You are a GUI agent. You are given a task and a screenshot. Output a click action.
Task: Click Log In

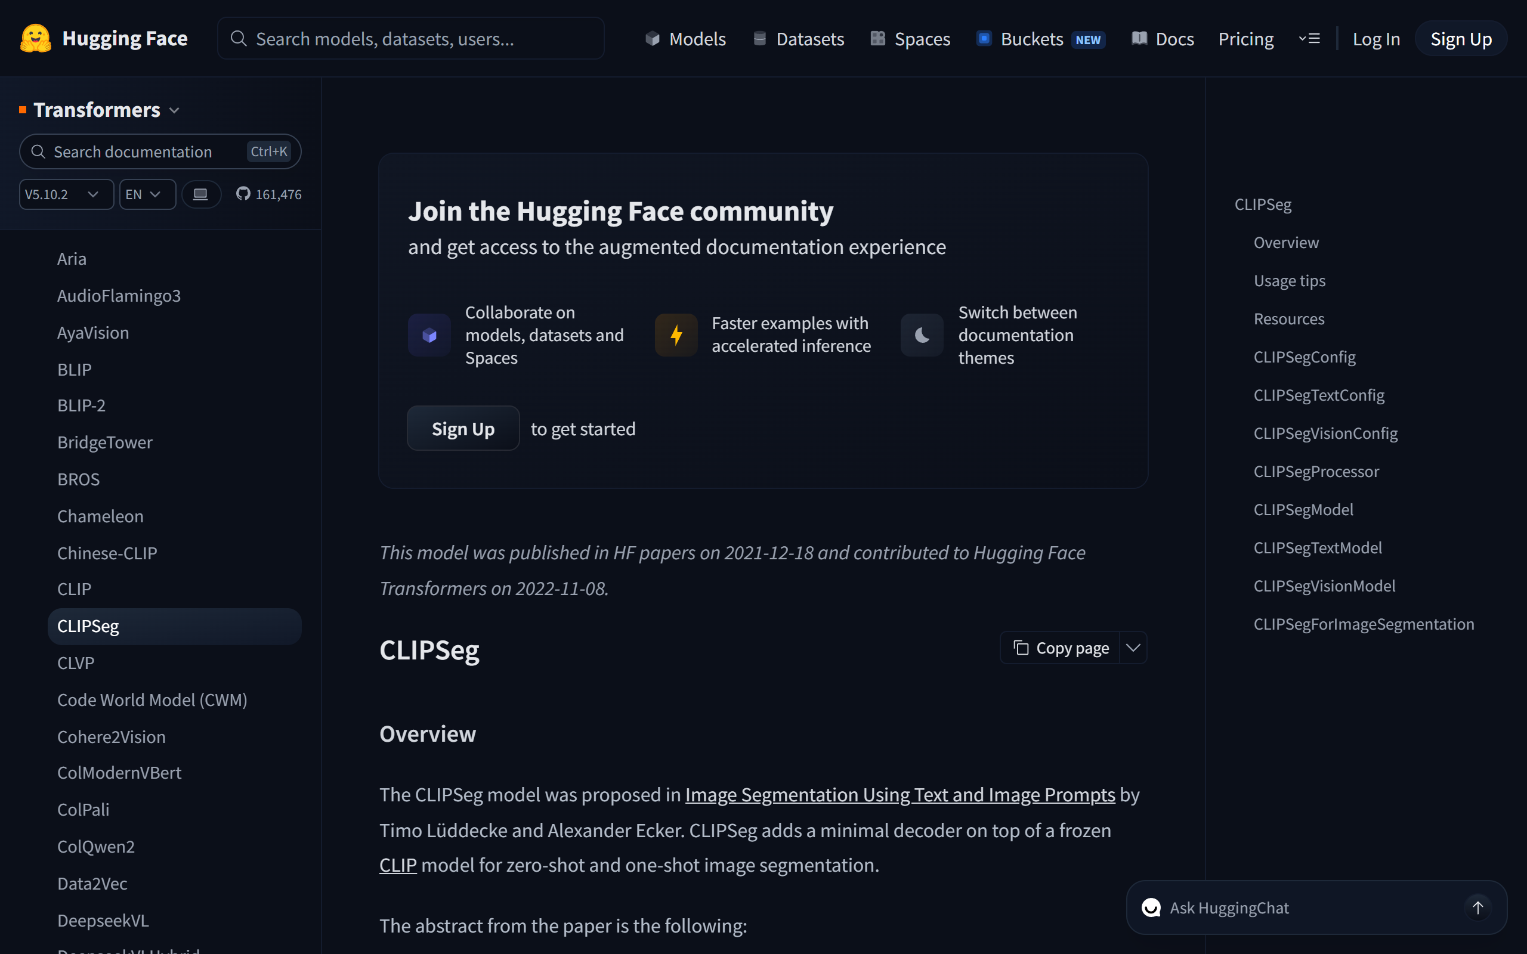(x=1376, y=39)
